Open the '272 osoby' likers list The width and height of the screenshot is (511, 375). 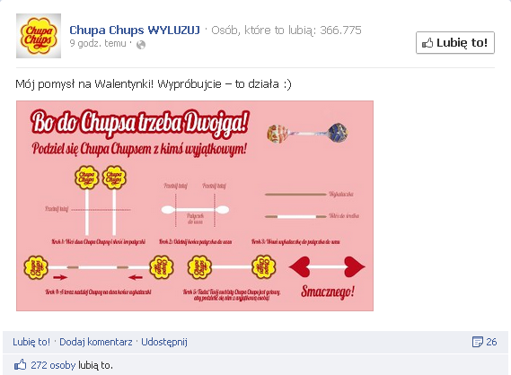[x=53, y=365]
